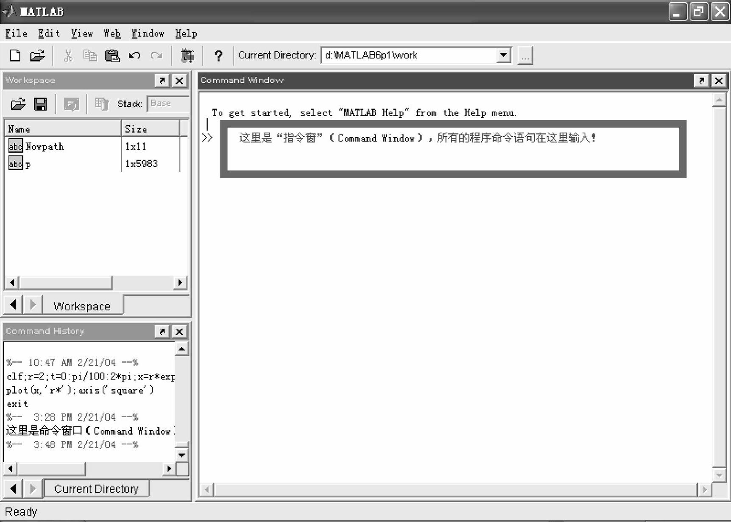Click the Command Window vertical scroll up arrow
The width and height of the screenshot is (731, 522).
coord(719,100)
